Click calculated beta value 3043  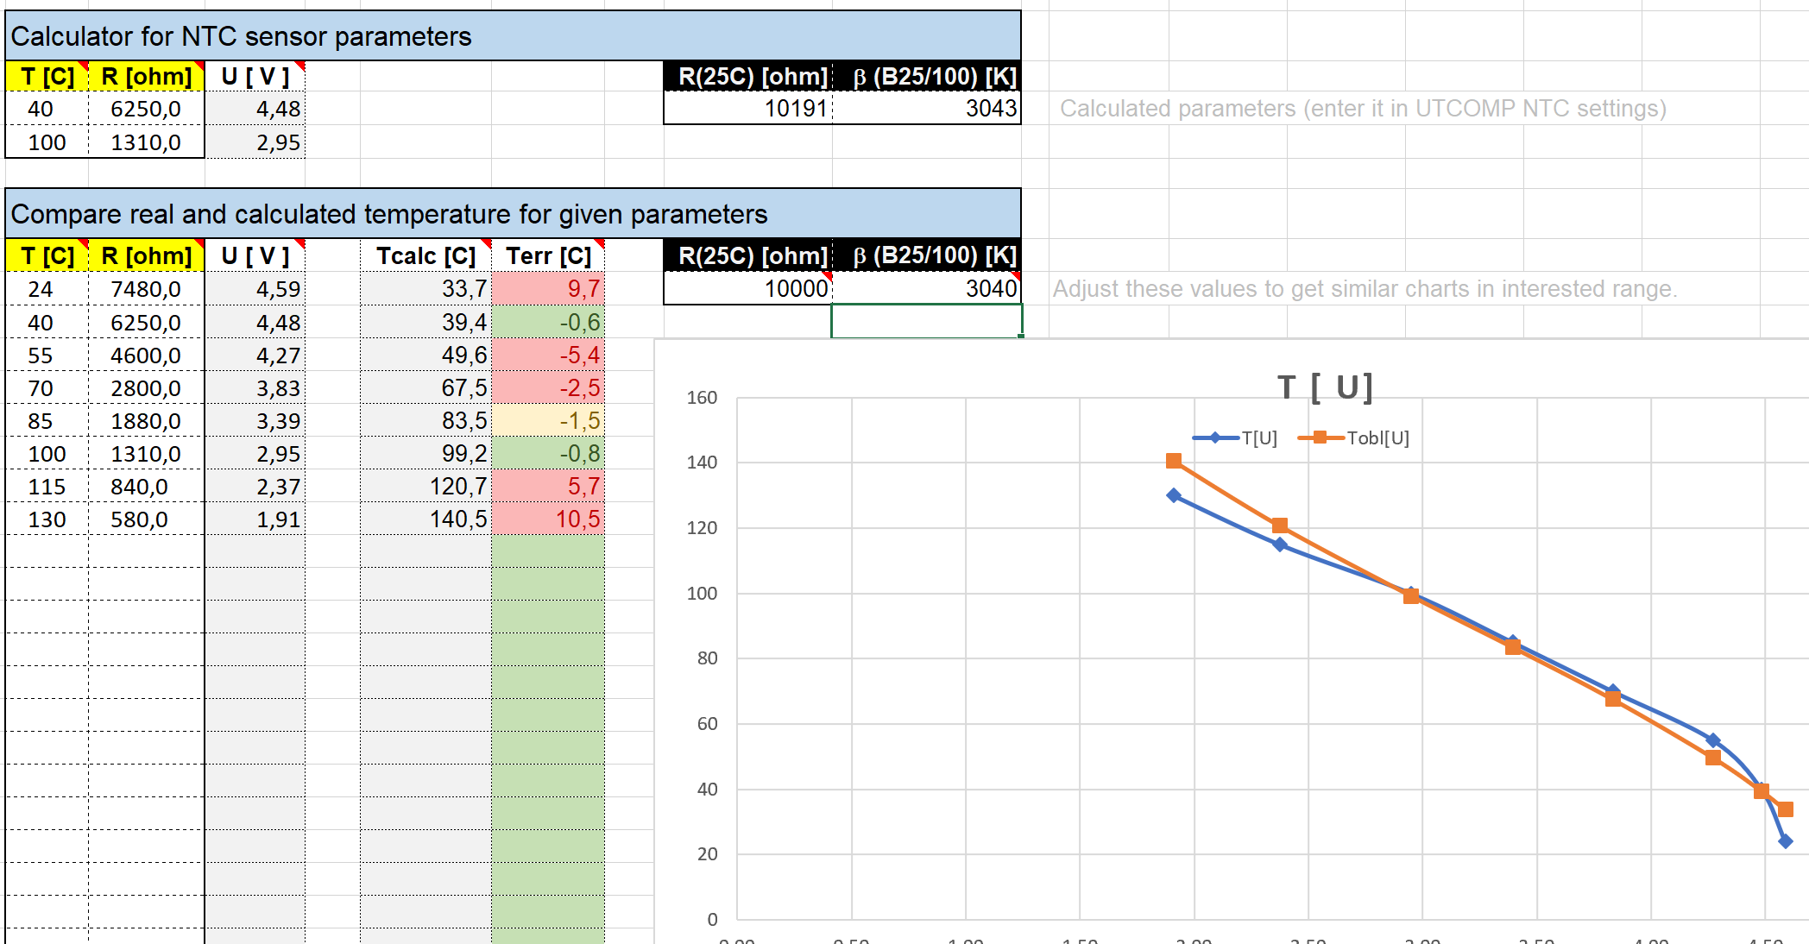click(926, 109)
